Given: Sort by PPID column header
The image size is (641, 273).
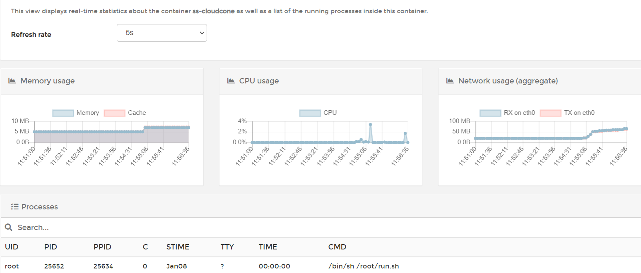Looking at the screenshot, I should [x=102, y=247].
